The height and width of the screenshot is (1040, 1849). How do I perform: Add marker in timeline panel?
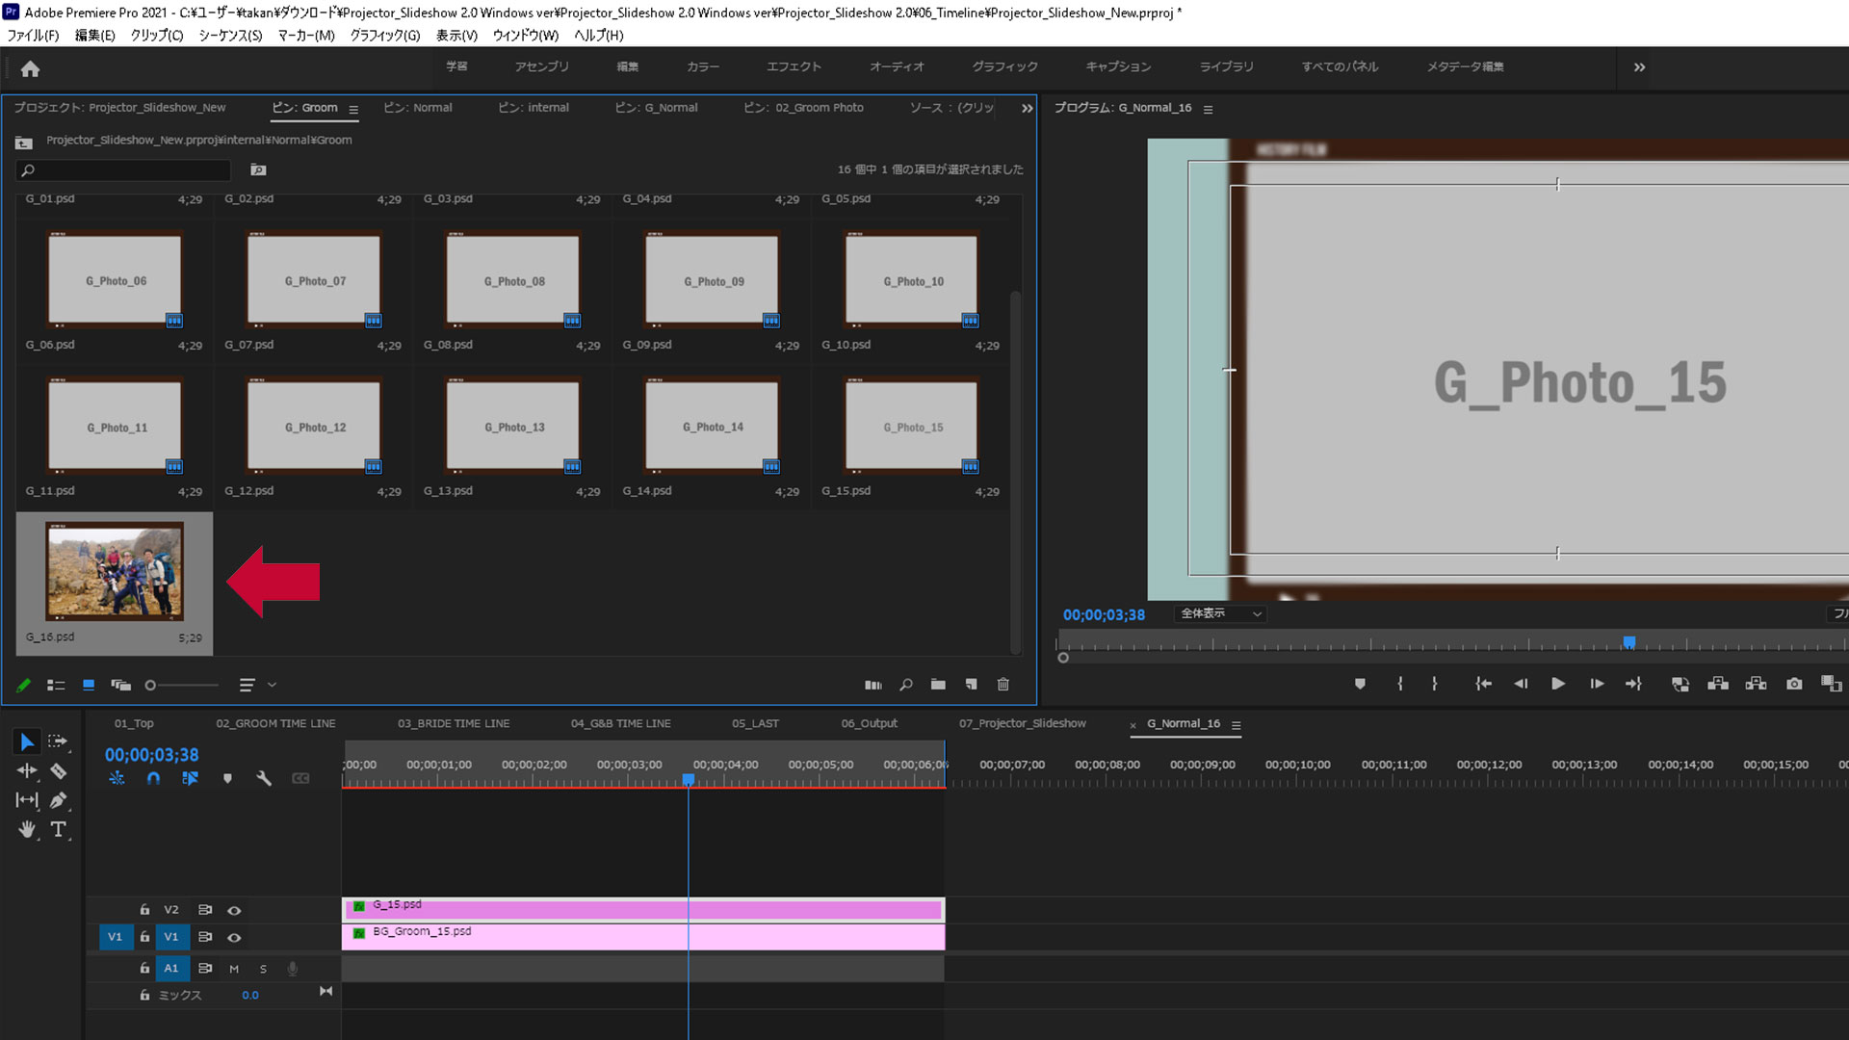point(227,778)
